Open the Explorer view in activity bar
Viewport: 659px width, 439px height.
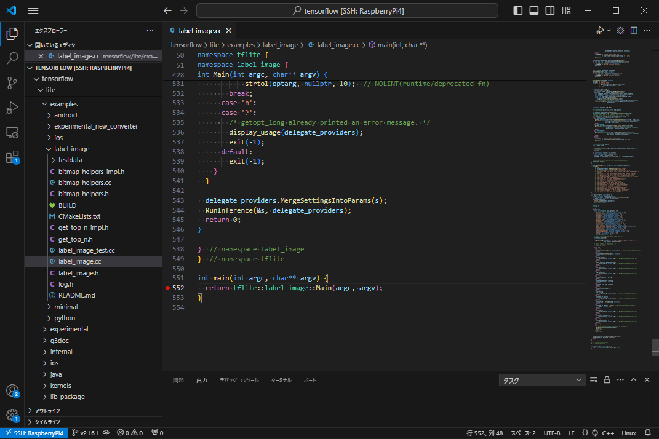[x=12, y=34]
